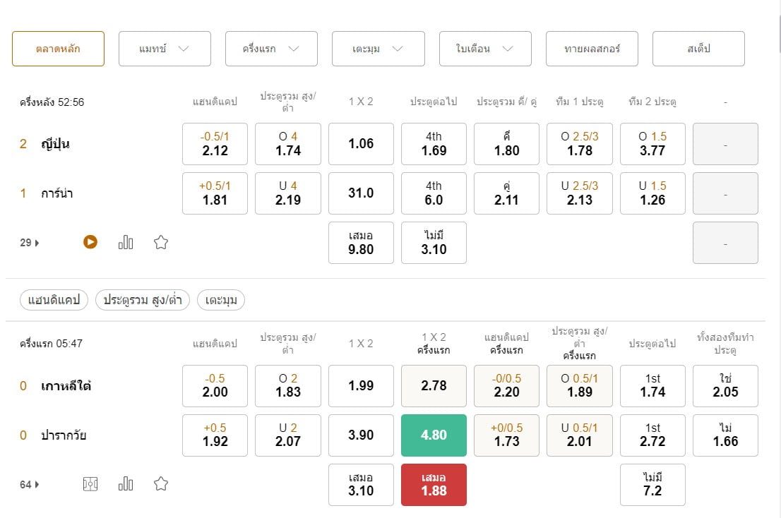Pick เกาหลีใต้ win 1X2 at 1.99
The image size is (781, 518).
point(361,386)
